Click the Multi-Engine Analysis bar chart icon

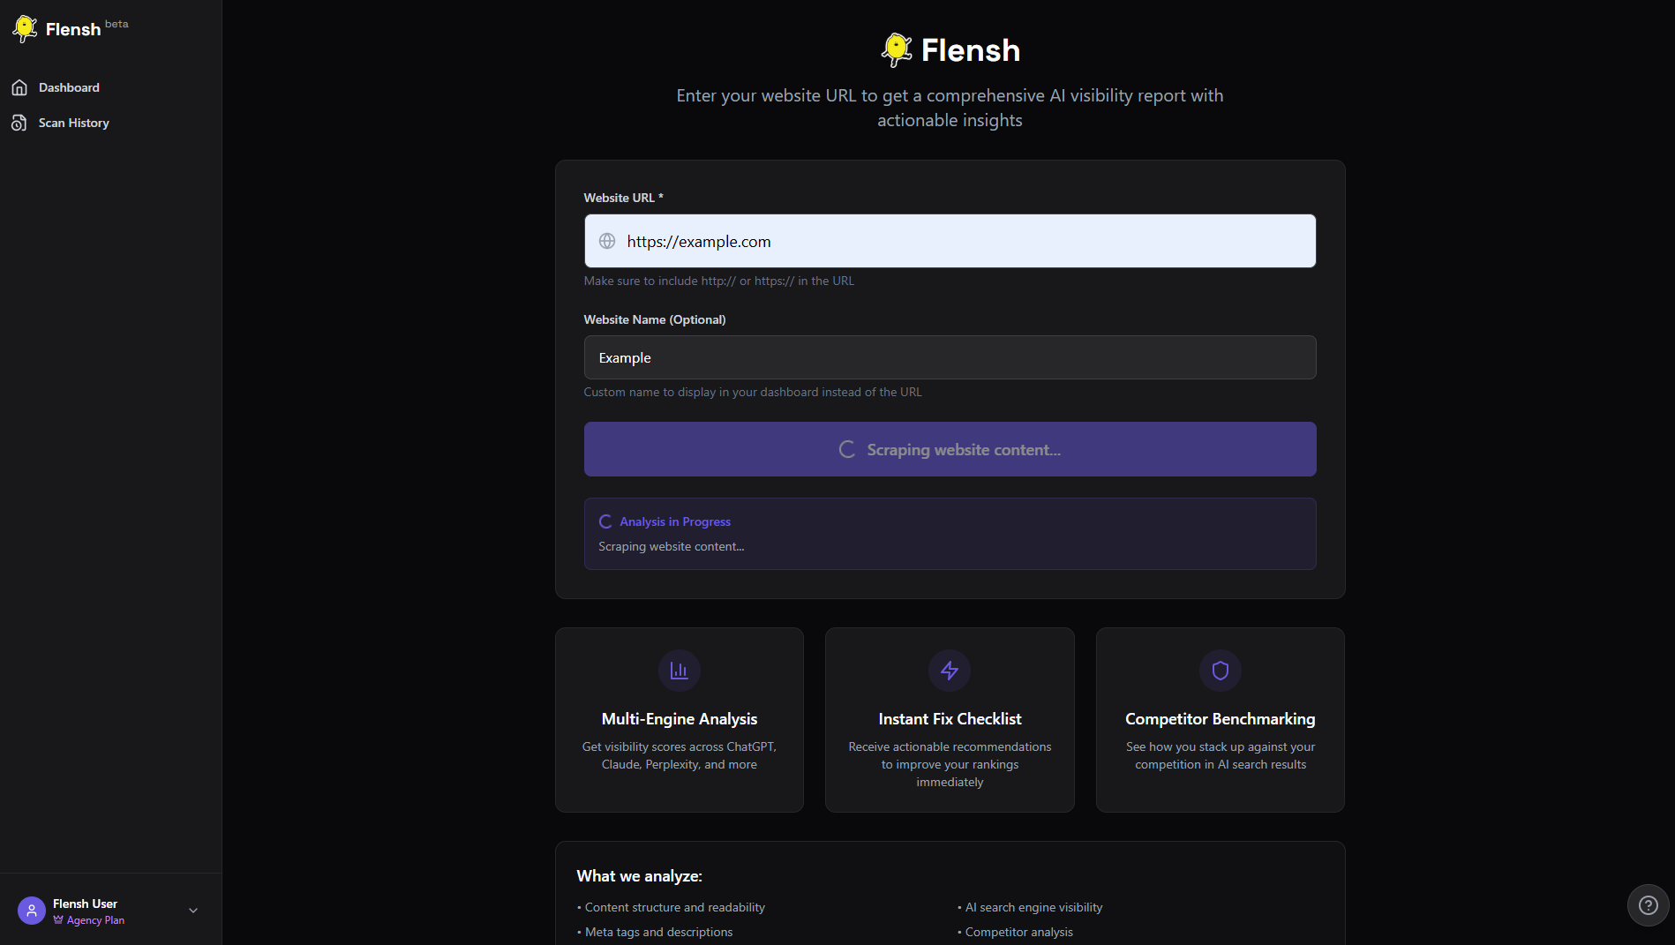(679, 671)
